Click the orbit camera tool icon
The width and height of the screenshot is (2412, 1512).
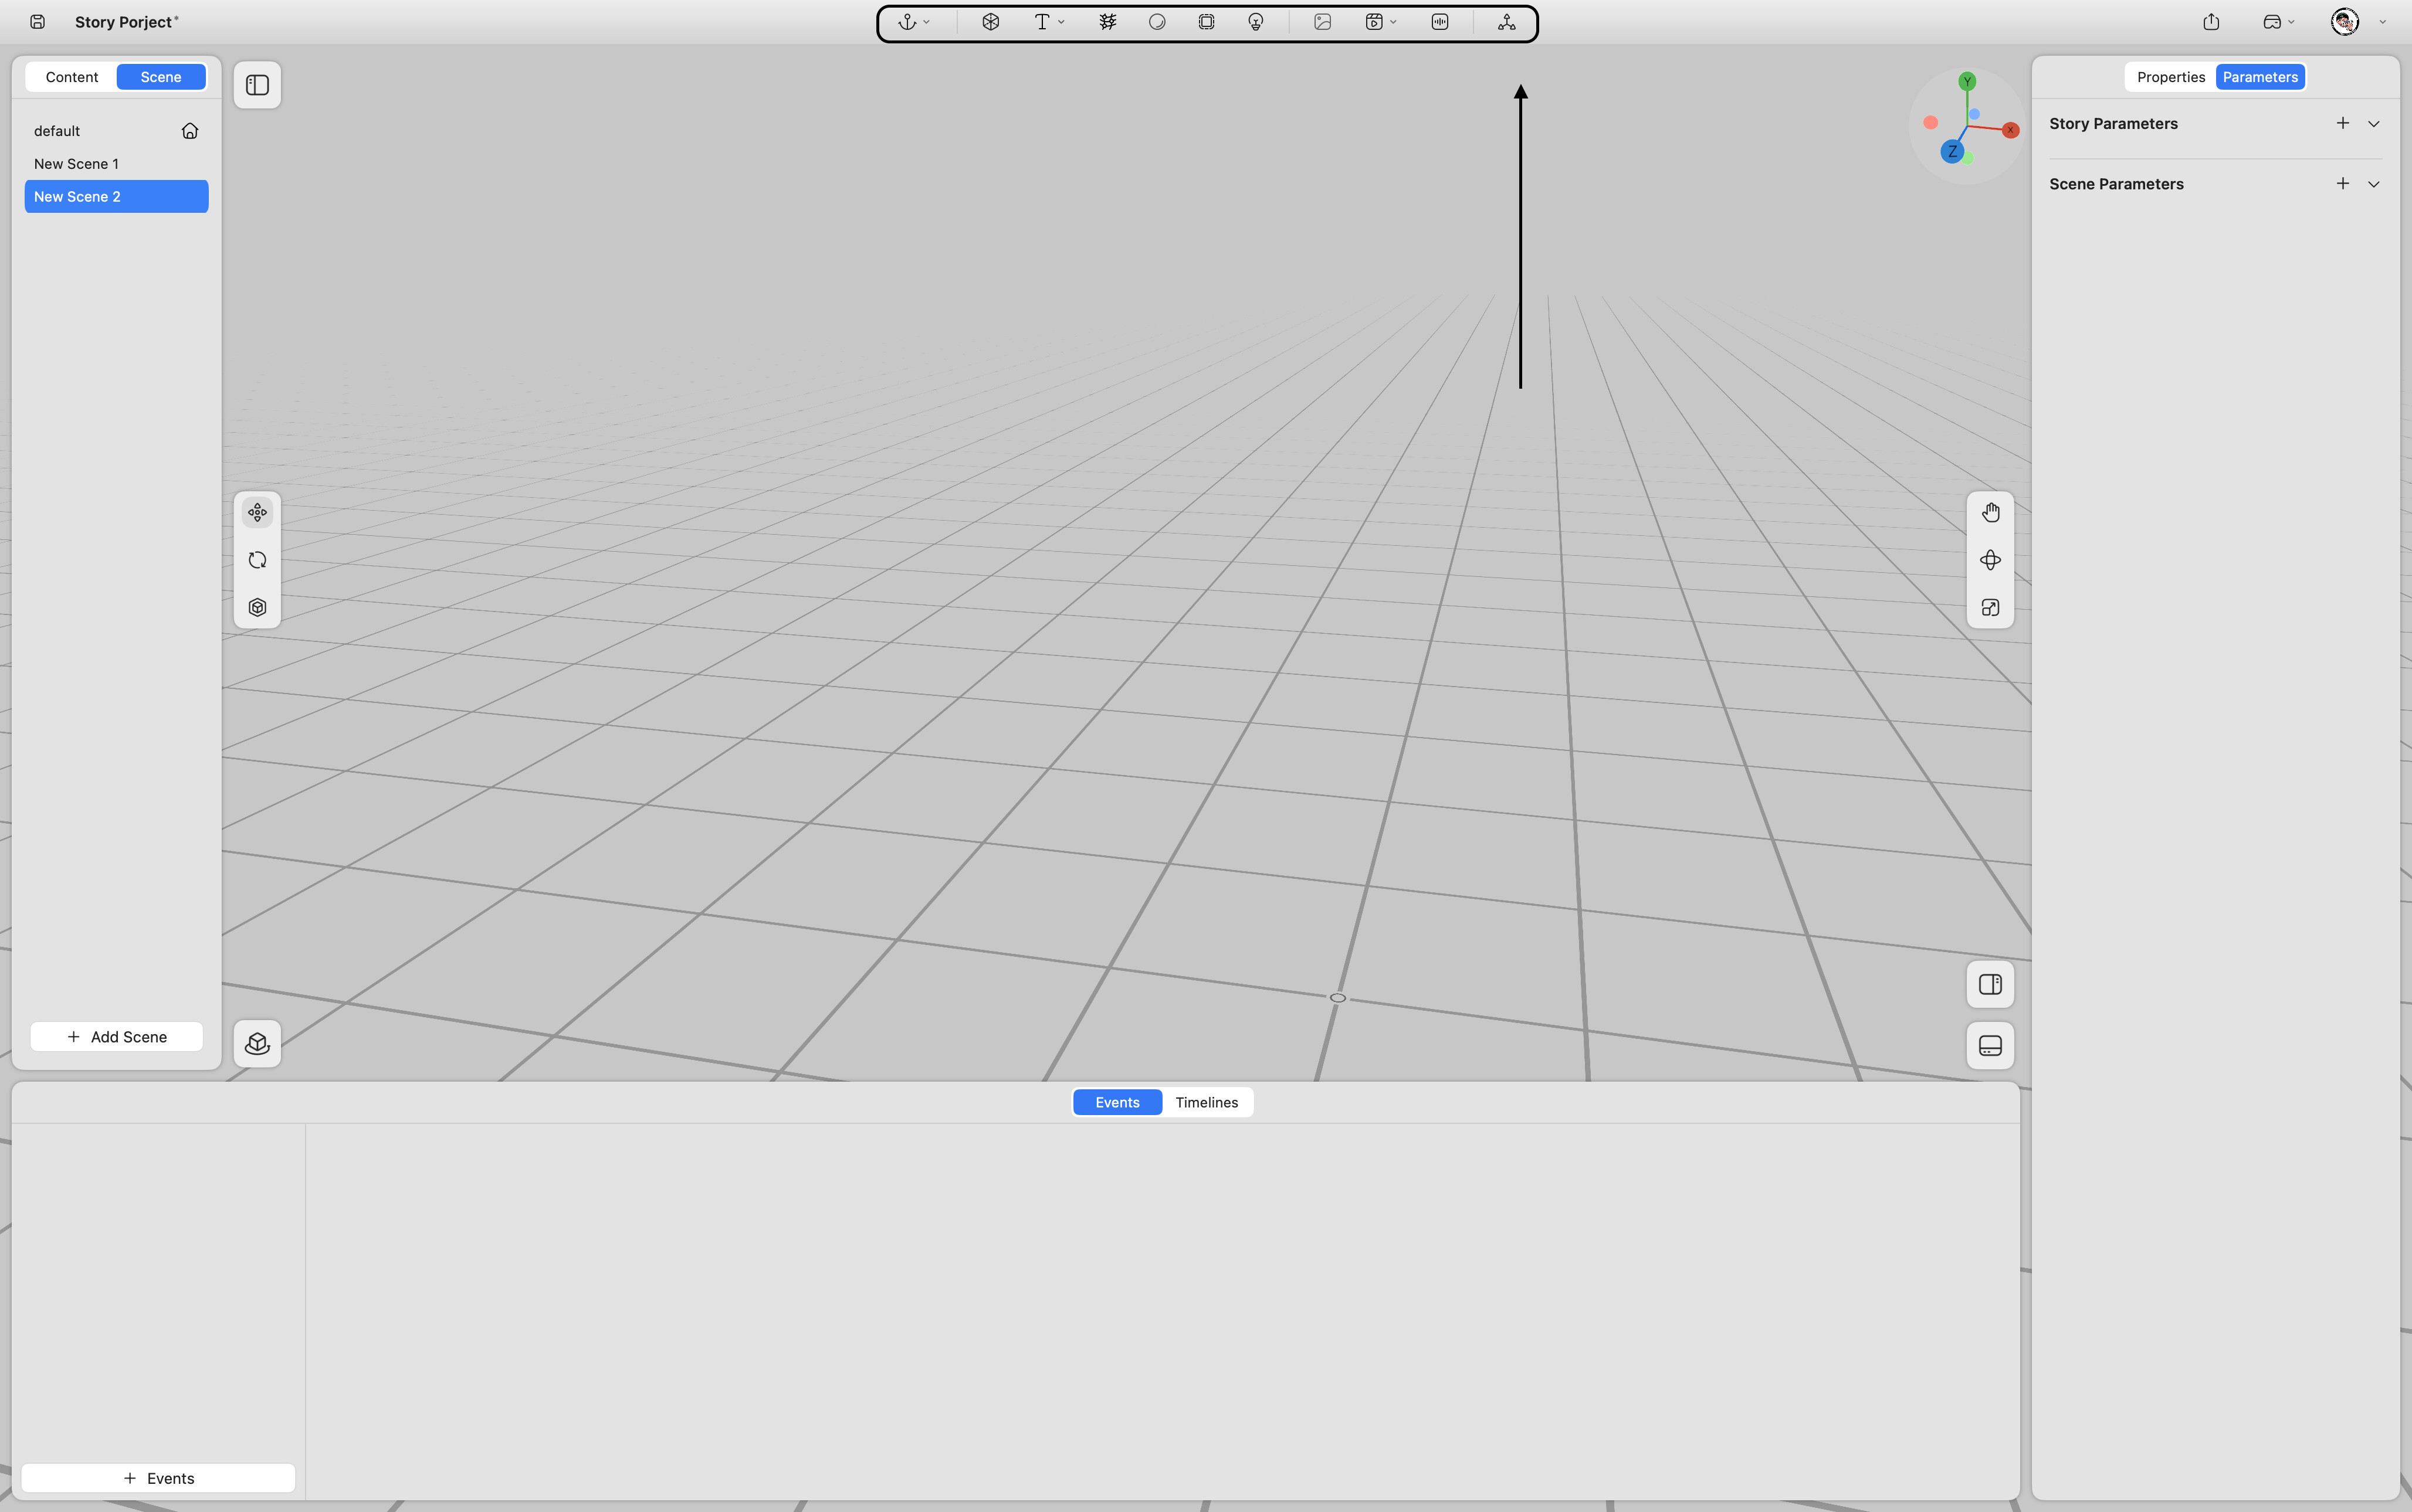click(1990, 560)
